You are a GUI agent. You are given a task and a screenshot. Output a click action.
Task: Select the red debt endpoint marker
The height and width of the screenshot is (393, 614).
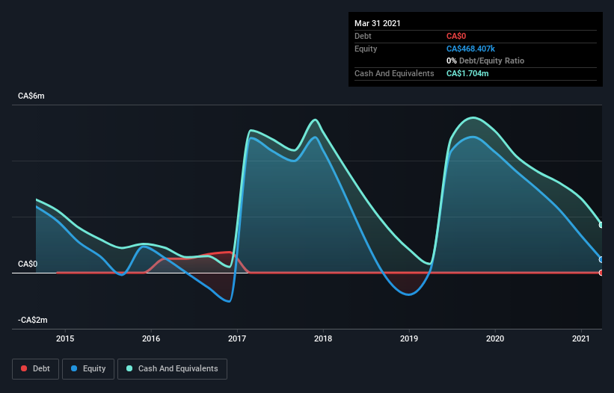click(601, 273)
